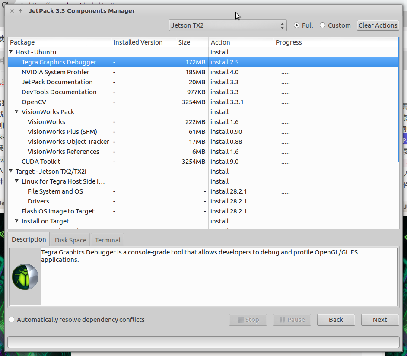Select the Drivers row

pos(203,201)
